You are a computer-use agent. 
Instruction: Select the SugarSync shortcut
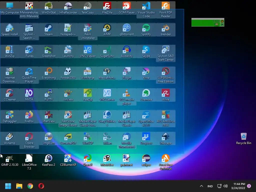pyautogui.click(x=107, y=51)
